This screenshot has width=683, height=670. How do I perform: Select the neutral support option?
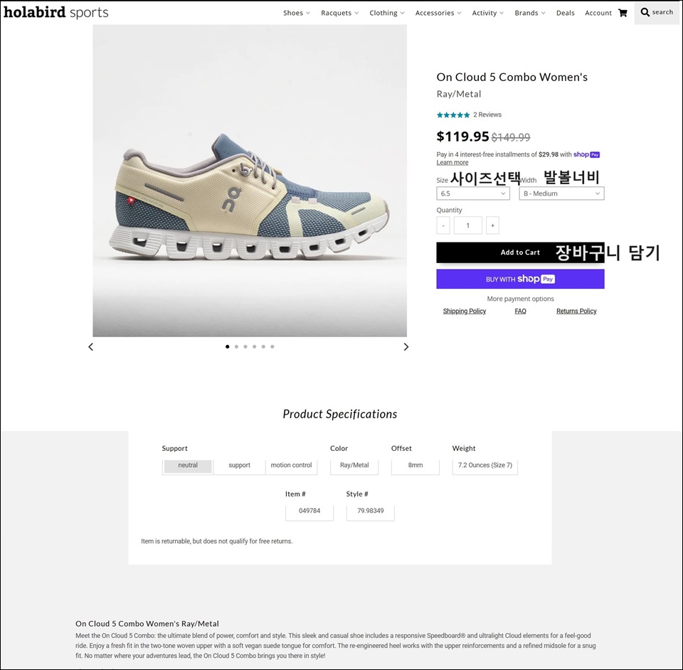coord(188,465)
